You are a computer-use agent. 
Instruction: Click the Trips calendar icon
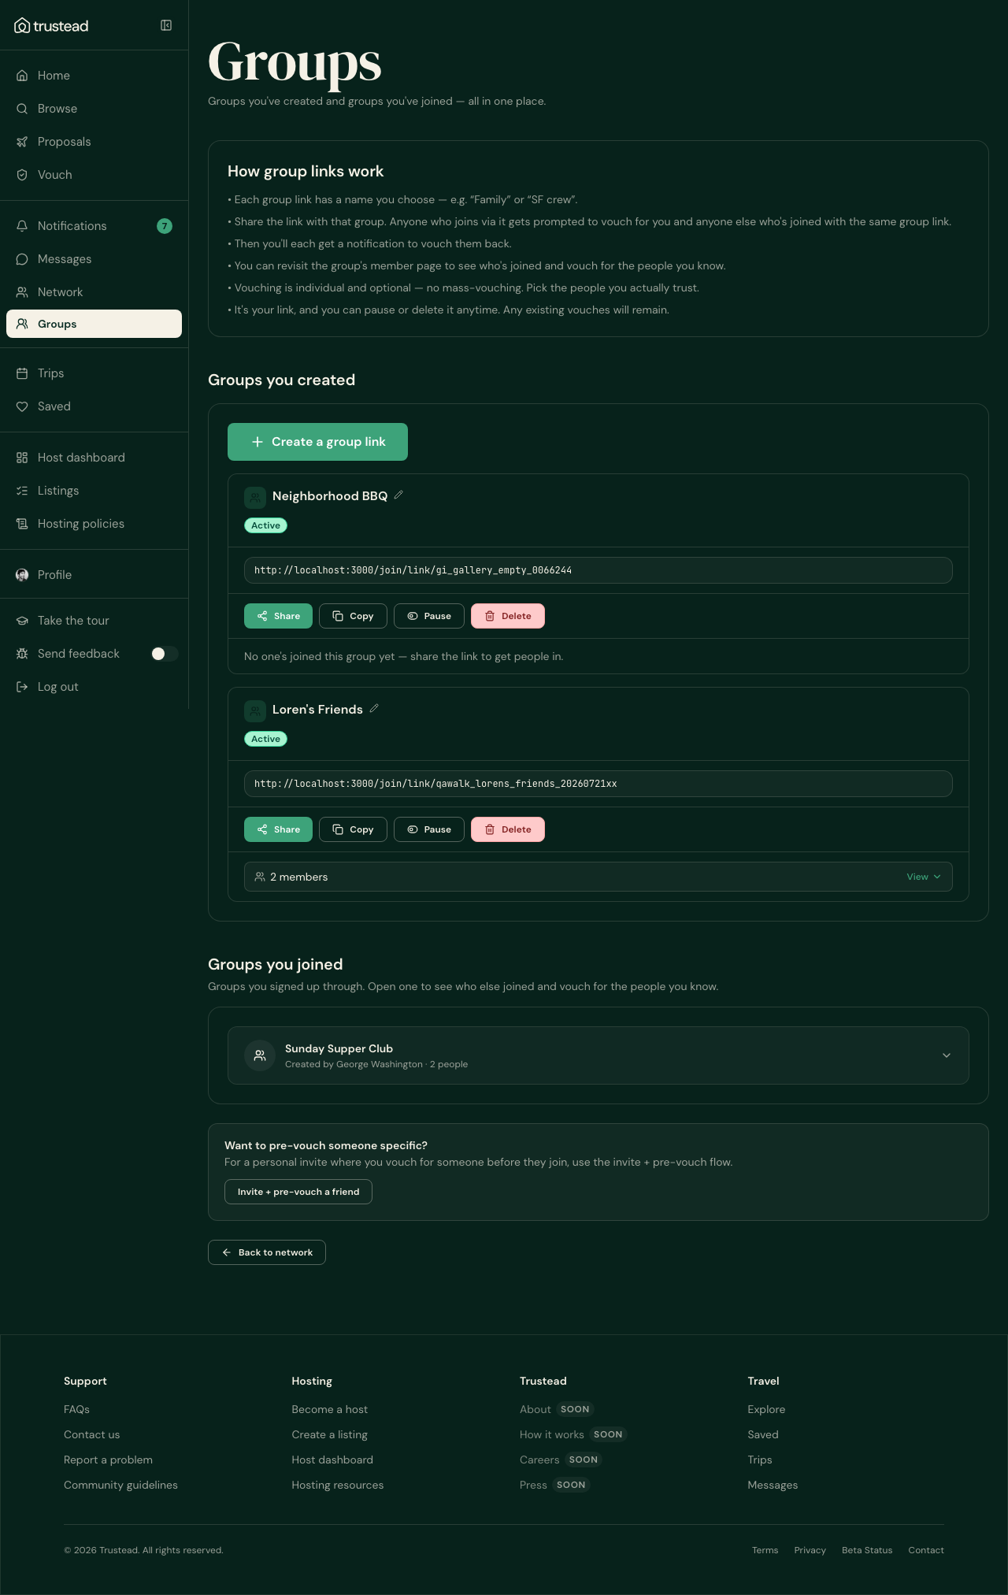pos(22,373)
